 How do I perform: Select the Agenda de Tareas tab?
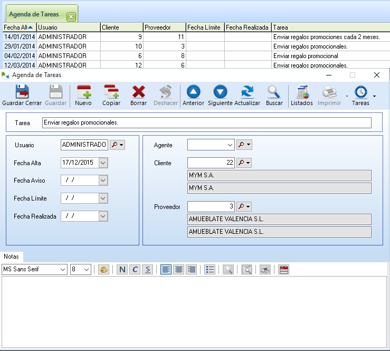(x=34, y=14)
